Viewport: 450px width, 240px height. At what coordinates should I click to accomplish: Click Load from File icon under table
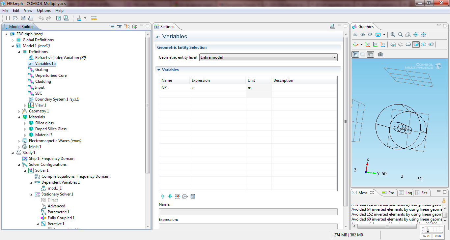[x=185, y=196]
